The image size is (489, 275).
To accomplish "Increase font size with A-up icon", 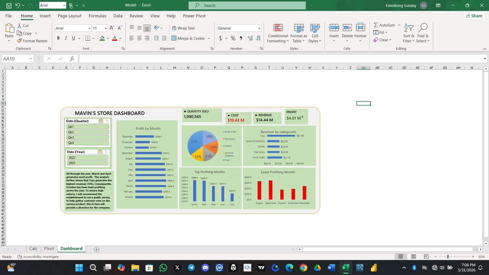I will tap(112, 28).
